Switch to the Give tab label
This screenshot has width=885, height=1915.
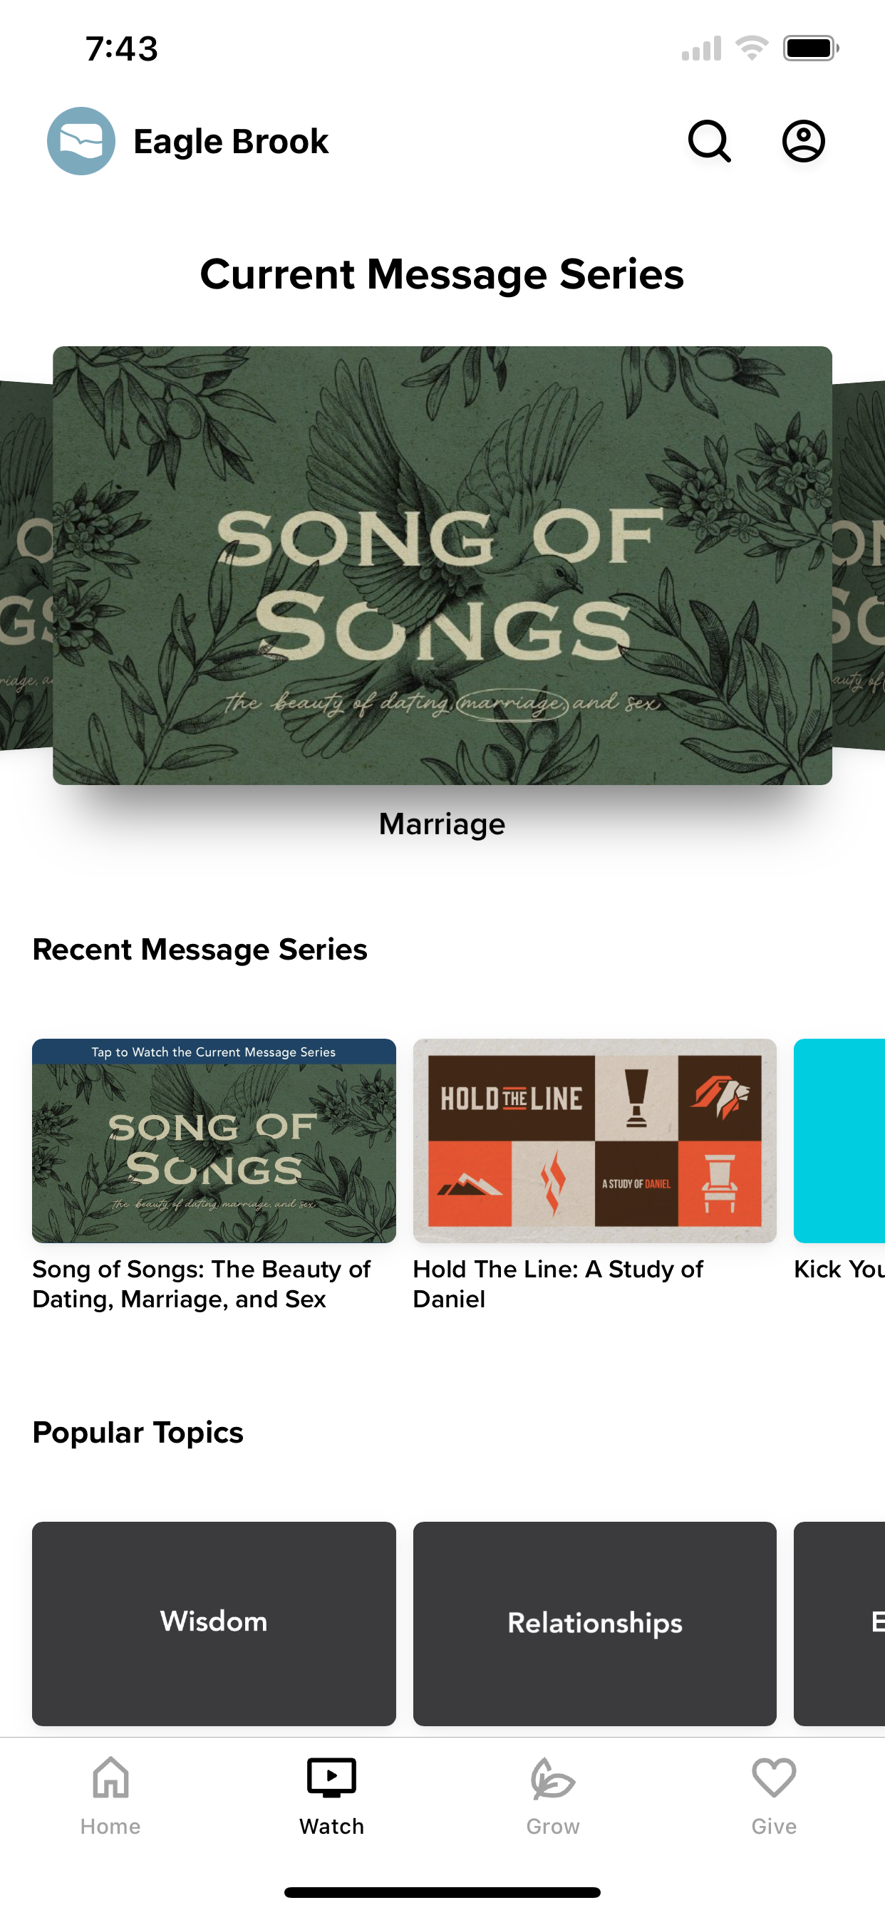pos(774,1827)
